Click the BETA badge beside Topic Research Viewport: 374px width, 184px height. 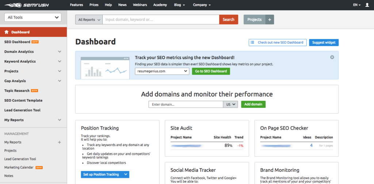coord(34,91)
